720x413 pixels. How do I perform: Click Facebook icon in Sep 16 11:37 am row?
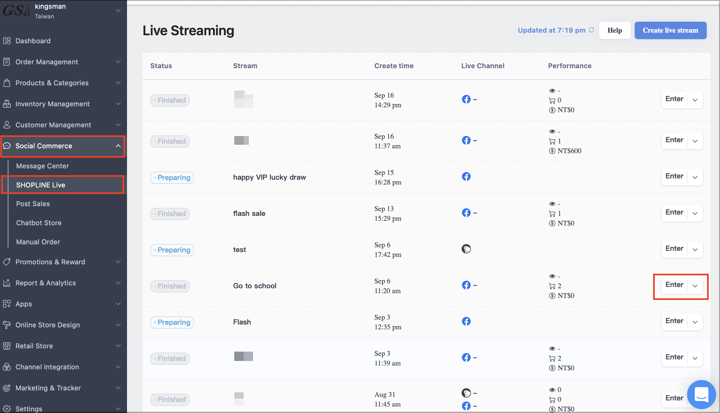point(466,140)
